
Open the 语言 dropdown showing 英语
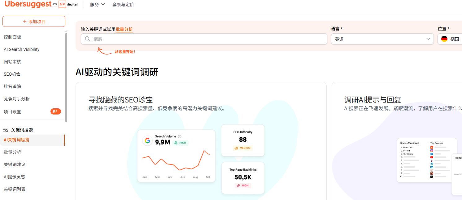[x=382, y=39]
